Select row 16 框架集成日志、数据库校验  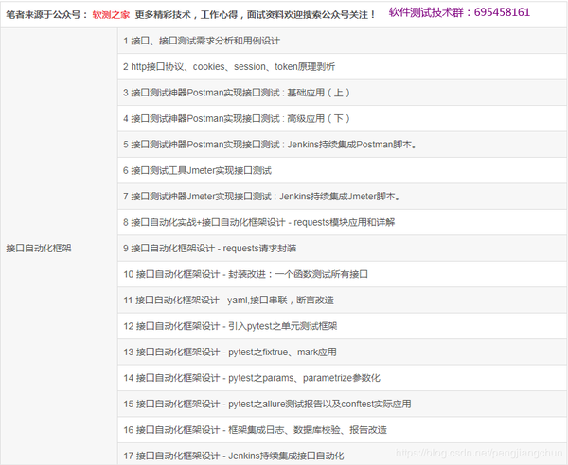(x=343, y=430)
